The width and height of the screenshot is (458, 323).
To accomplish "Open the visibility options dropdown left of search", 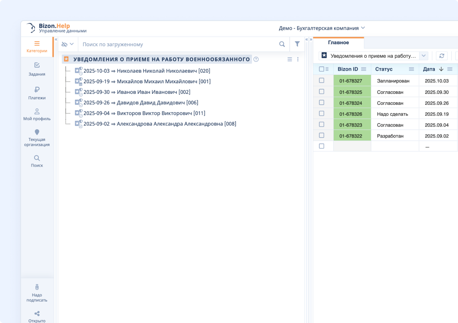I will [68, 44].
